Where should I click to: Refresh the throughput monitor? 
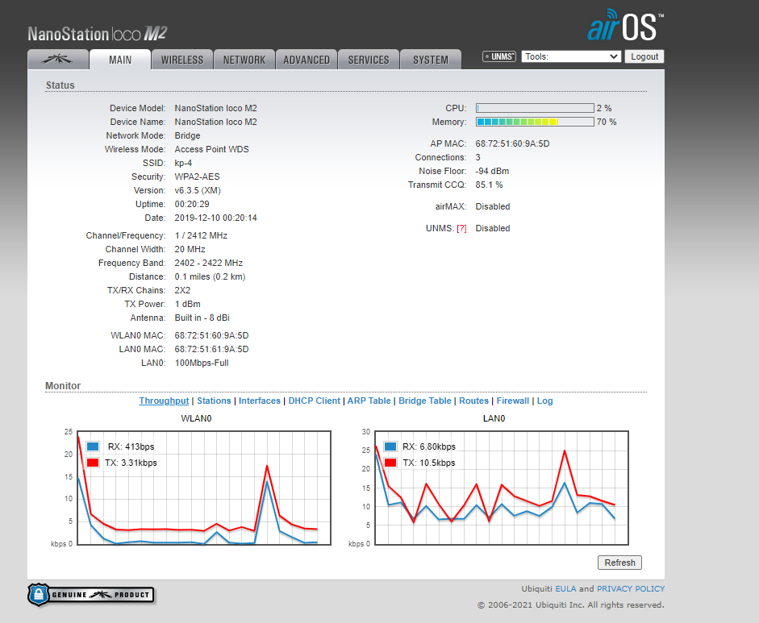(619, 563)
